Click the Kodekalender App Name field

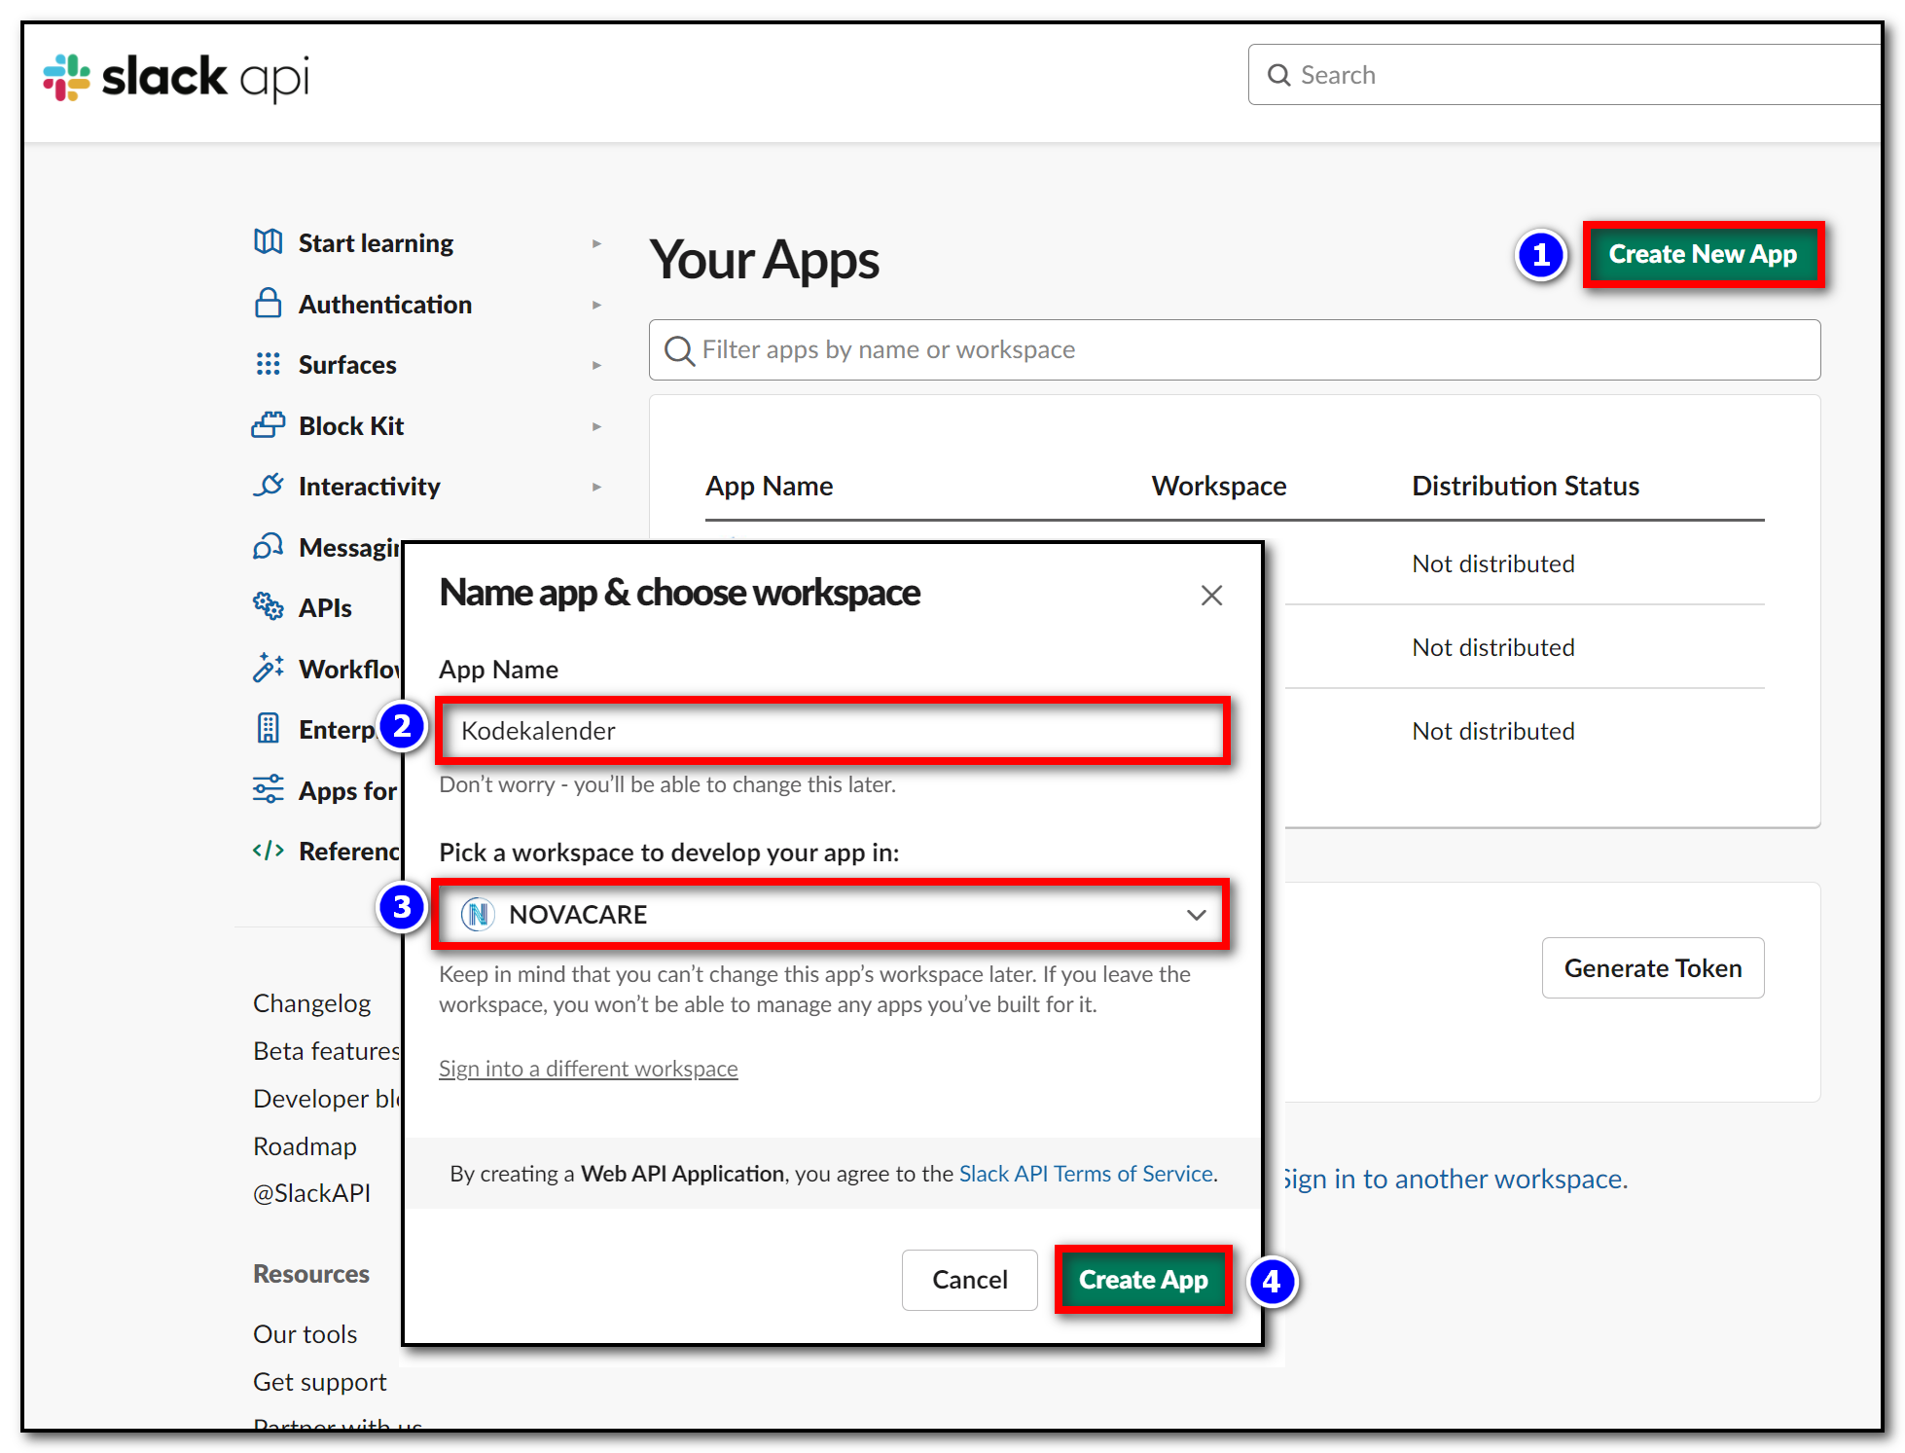[832, 731]
